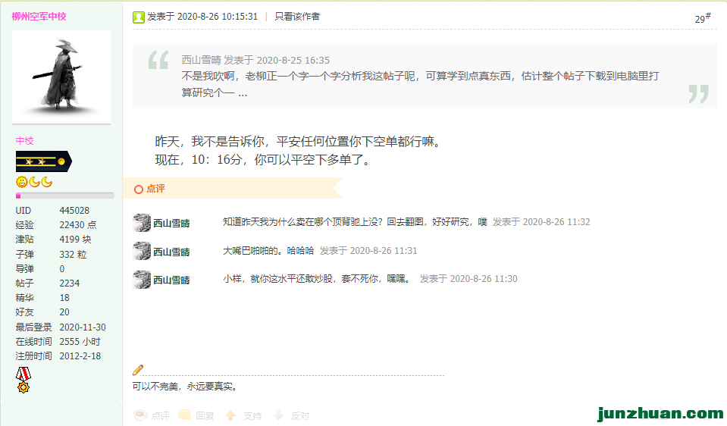Click the signature text 可以不完美，永远要真实。
Viewport: 727px width, 426px height.
click(186, 386)
